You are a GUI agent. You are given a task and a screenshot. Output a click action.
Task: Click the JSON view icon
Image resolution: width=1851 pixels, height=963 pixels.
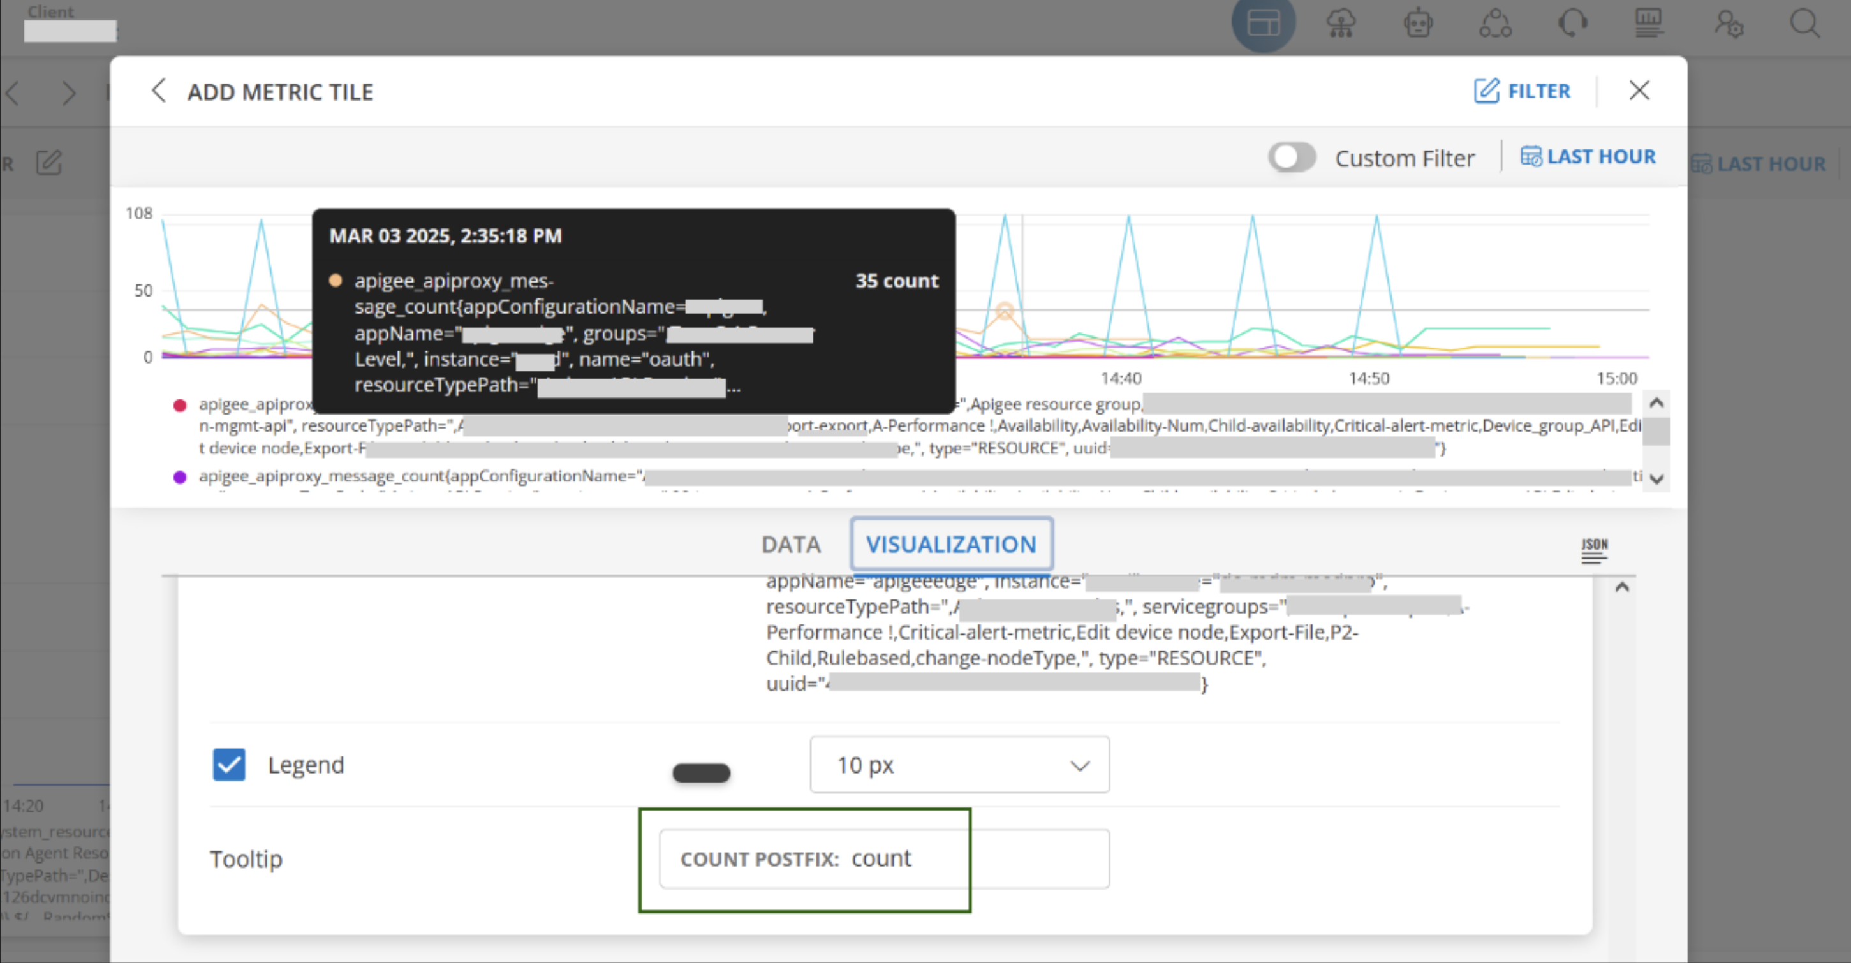click(x=1594, y=550)
